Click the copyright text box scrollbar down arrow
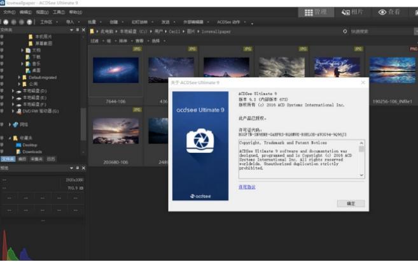The image size is (418, 262). click(361, 175)
